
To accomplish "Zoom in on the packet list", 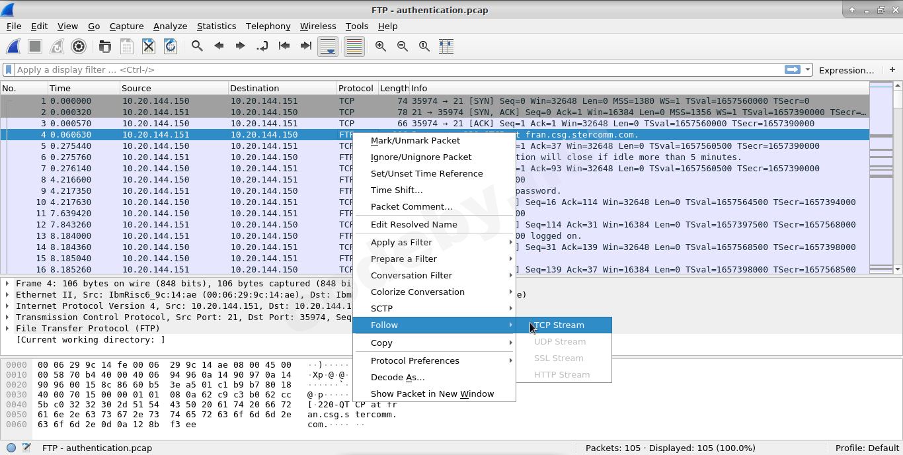I will 380,46.
